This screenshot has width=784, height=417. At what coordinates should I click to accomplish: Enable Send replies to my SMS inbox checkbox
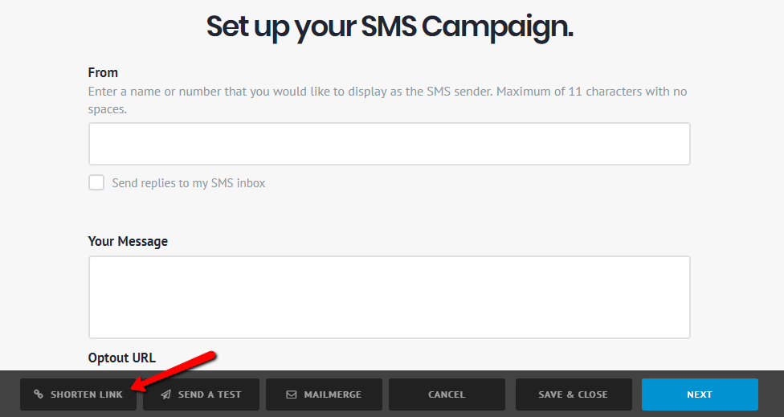[x=96, y=182]
